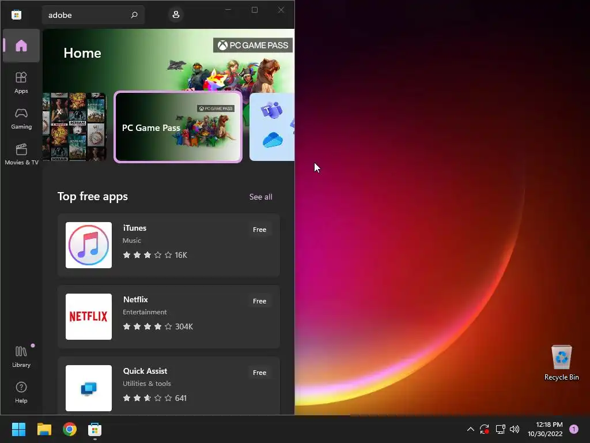The width and height of the screenshot is (590, 443).
Task: Click the volume speaker tray icon
Action: point(515,429)
